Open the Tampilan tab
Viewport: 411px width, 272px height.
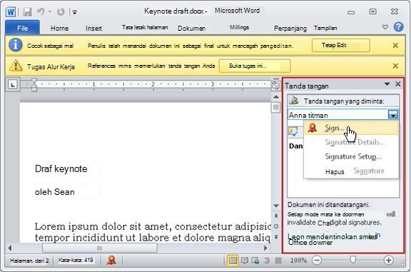pyautogui.click(x=325, y=28)
